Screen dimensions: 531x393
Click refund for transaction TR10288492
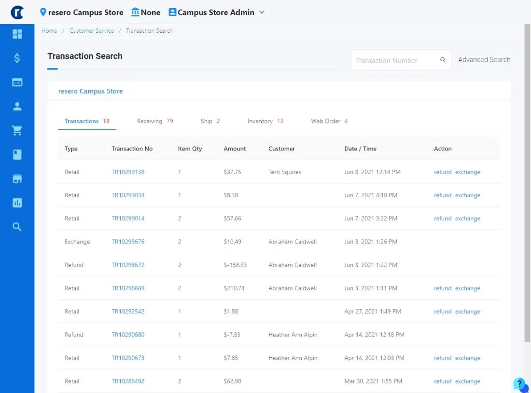click(x=443, y=381)
